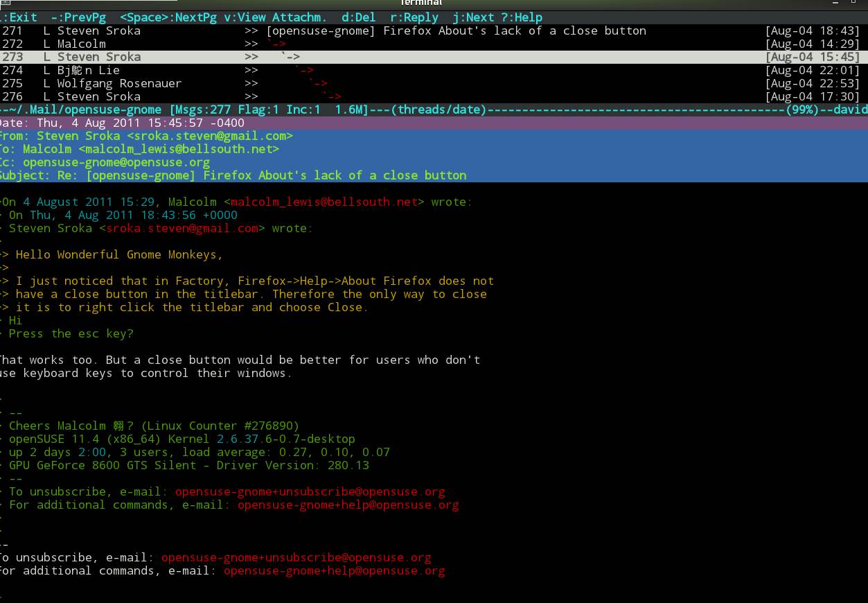Select the 'j:Next' key hint
This screenshot has width=868, height=603.
point(473,17)
